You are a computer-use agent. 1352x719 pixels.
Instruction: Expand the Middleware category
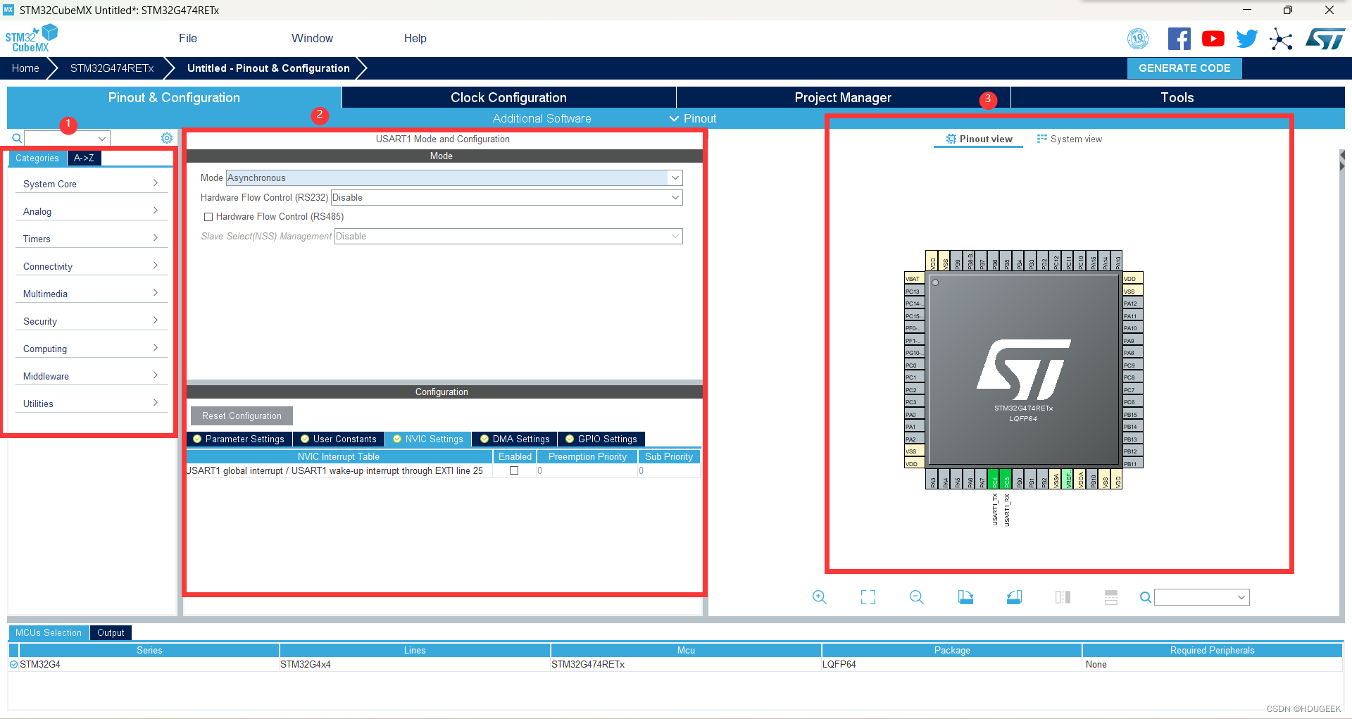coord(91,376)
